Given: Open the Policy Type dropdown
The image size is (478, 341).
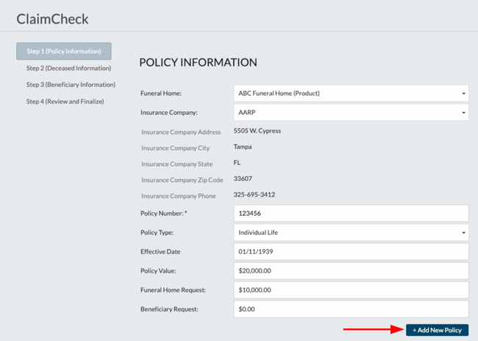Looking at the screenshot, I should tap(351, 233).
